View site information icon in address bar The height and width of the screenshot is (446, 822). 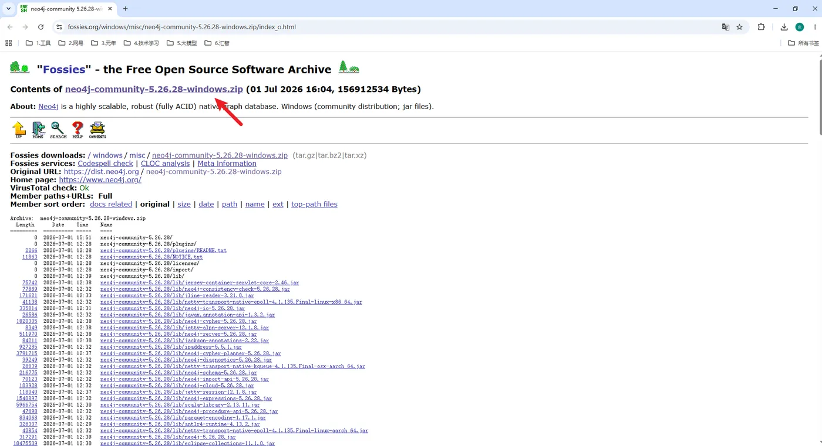click(x=59, y=27)
